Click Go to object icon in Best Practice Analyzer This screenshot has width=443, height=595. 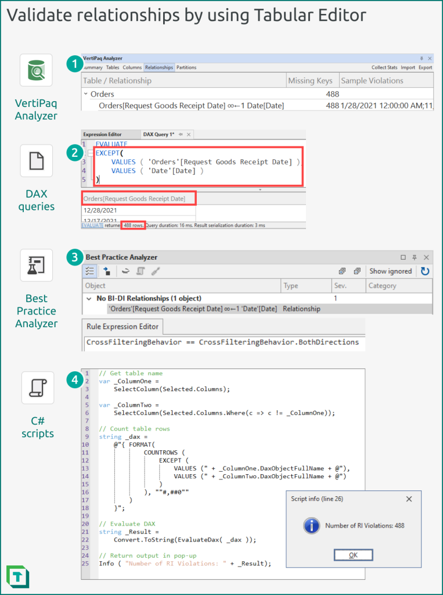(107, 271)
